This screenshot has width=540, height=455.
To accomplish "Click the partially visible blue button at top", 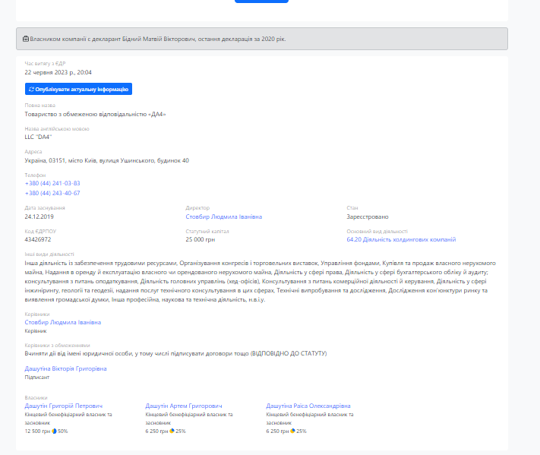I will [x=261, y=2].
